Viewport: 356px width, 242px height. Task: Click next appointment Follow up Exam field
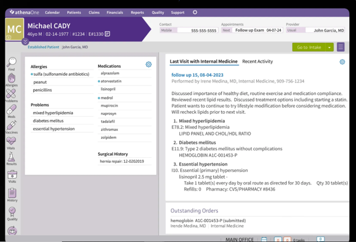pos(257,30)
